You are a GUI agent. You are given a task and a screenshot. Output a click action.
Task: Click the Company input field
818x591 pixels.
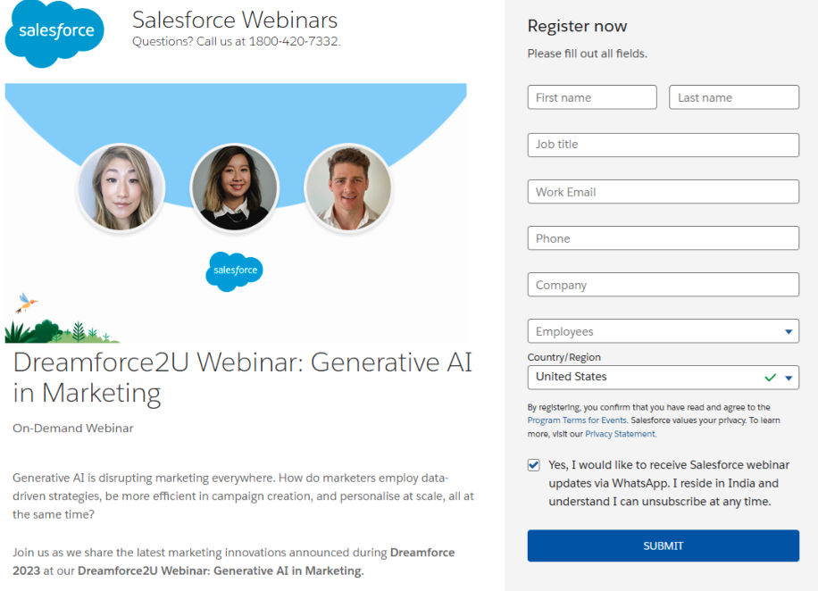(663, 284)
